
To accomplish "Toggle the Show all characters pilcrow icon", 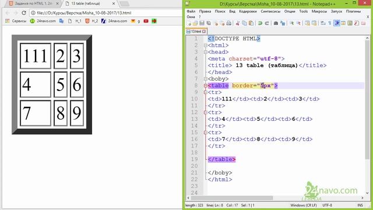I will pyautogui.click(x=330, y=23).
